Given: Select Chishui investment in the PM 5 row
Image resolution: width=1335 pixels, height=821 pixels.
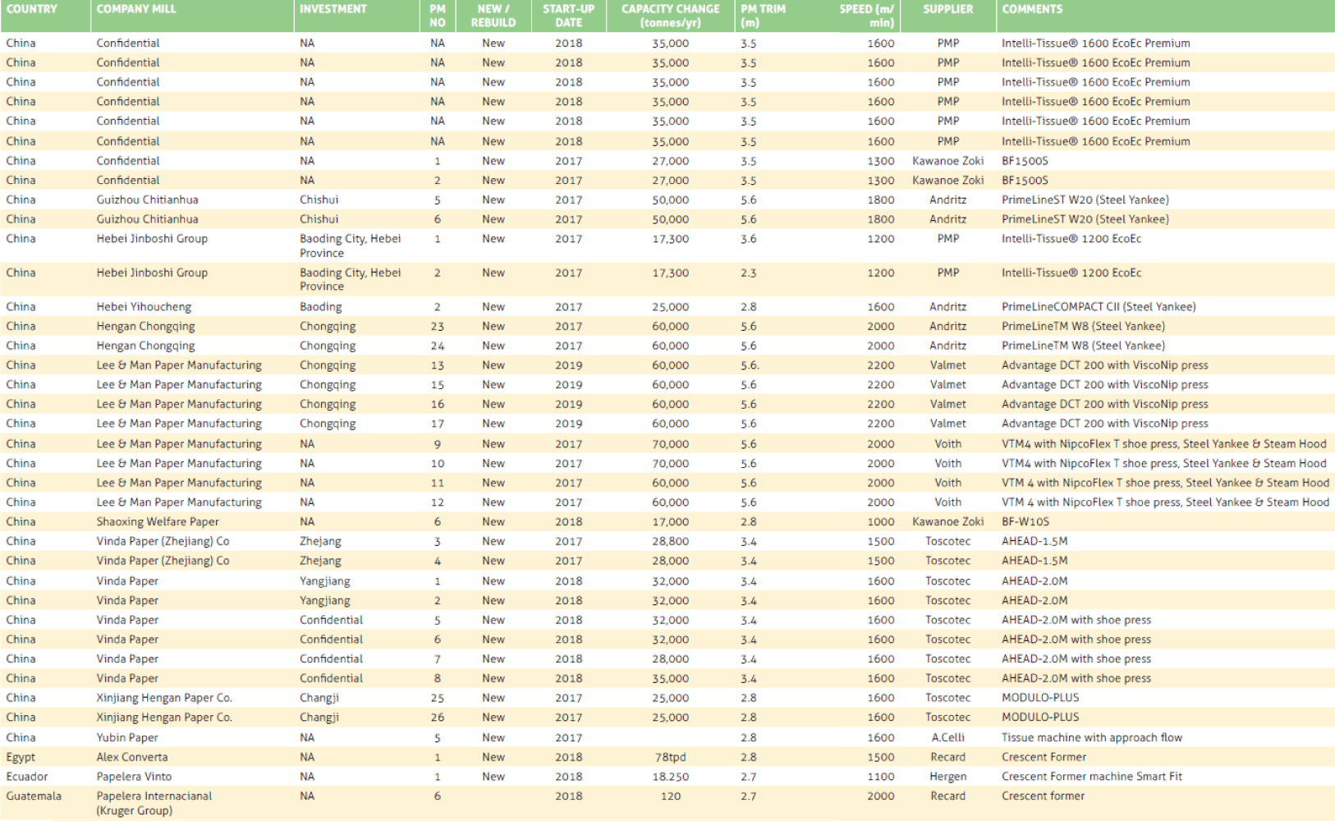Looking at the screenshot, I should [319, 200].
